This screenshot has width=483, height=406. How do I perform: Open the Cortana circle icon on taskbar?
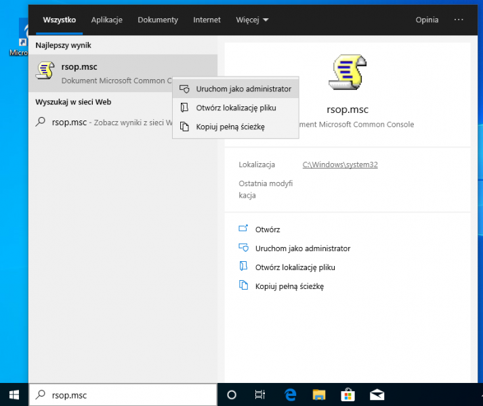click(x=231, y=394)
